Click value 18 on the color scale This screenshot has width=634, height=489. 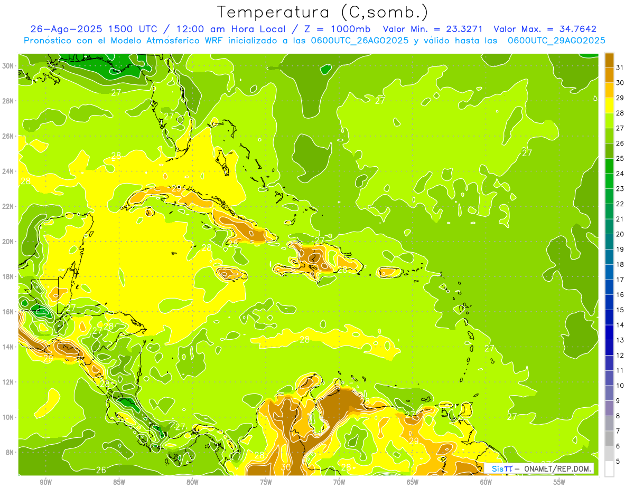pos(620,264)
